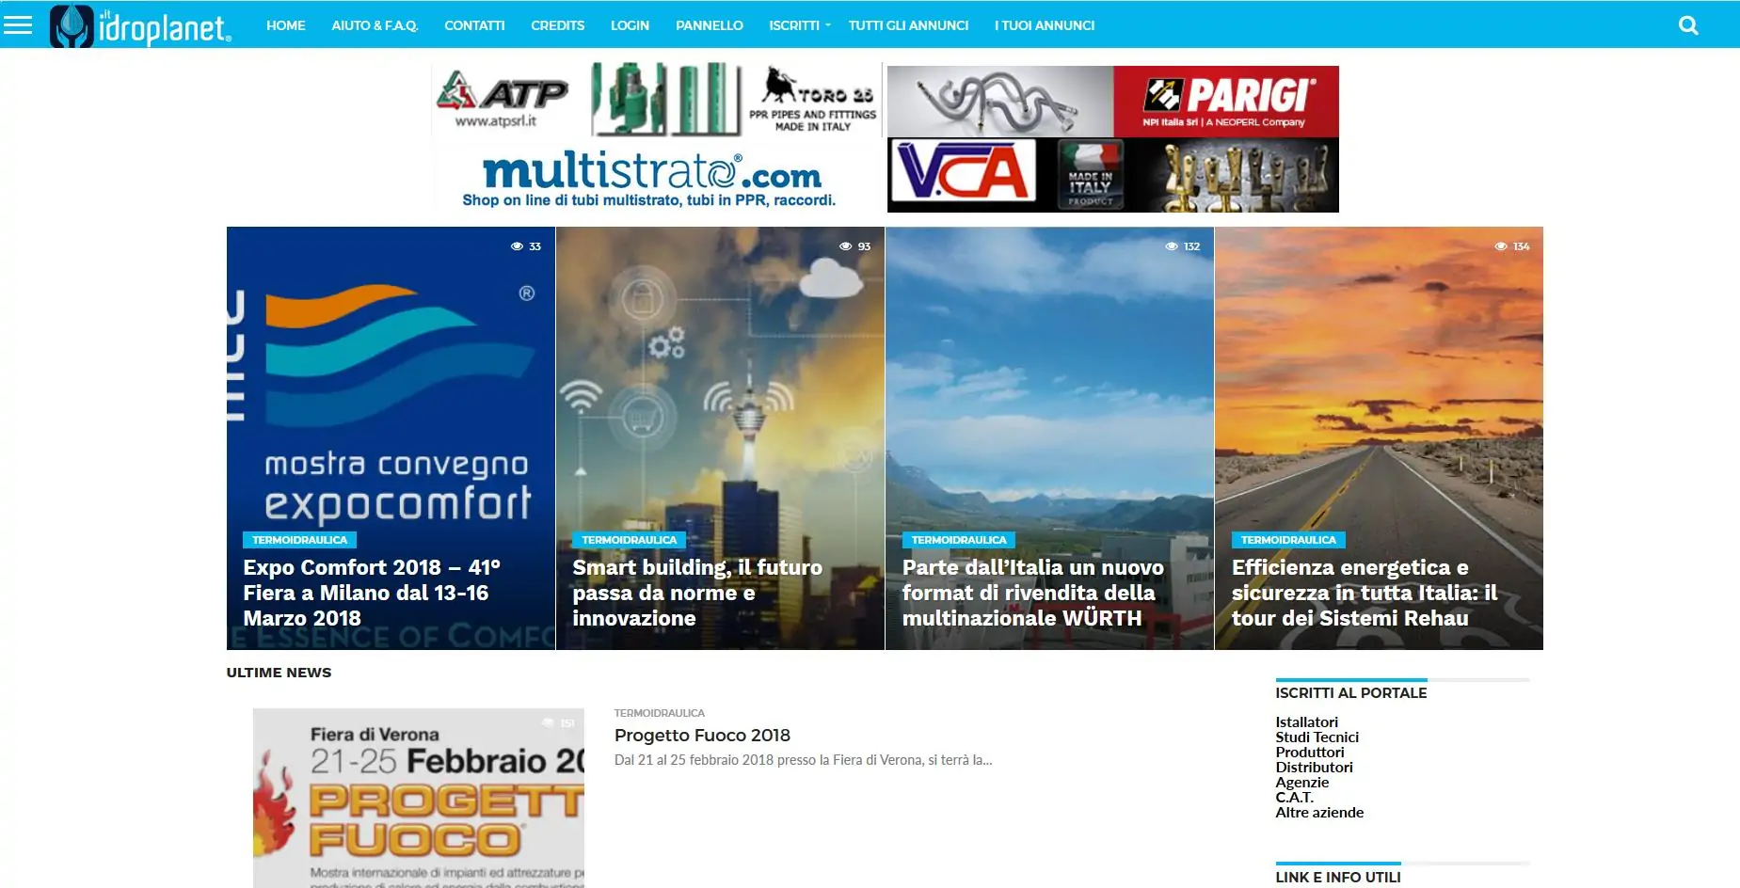Click TERMOIDRAULICA tag on Smart building card
Screen dimensions: 1740x888
click(x=629, y=540)
